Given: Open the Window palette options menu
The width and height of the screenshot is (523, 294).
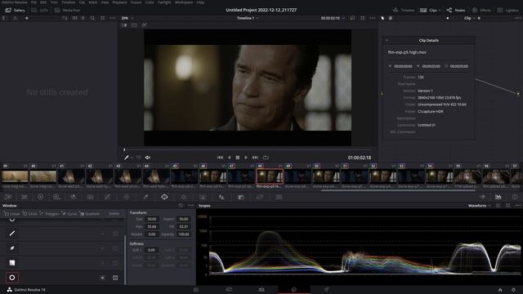Looking at the screenshot, I should coord(190,206).
